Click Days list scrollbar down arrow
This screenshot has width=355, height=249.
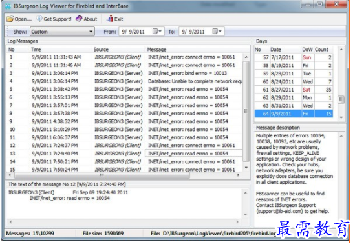coord(341,117)
